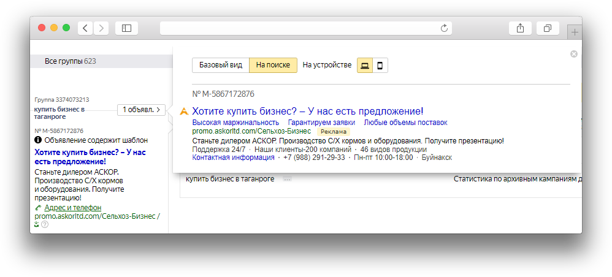The image size is (612, 277).
Task: Select desktop device preview icon
Action: click(365, 66)
